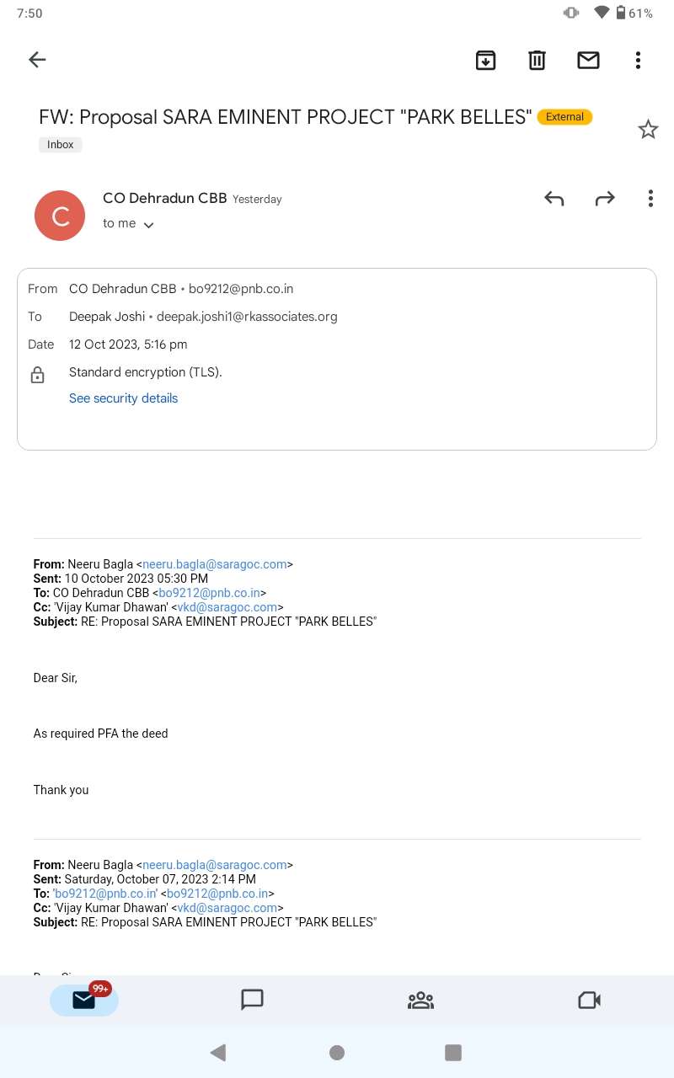Switch to the Meet video tab
The width and height of the screenshot is (674, 1078).
pyautogui.click(x=589, y=1000)
